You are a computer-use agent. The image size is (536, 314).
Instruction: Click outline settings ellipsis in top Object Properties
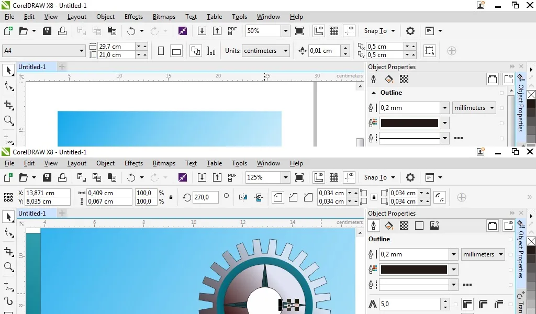(459, 138)
